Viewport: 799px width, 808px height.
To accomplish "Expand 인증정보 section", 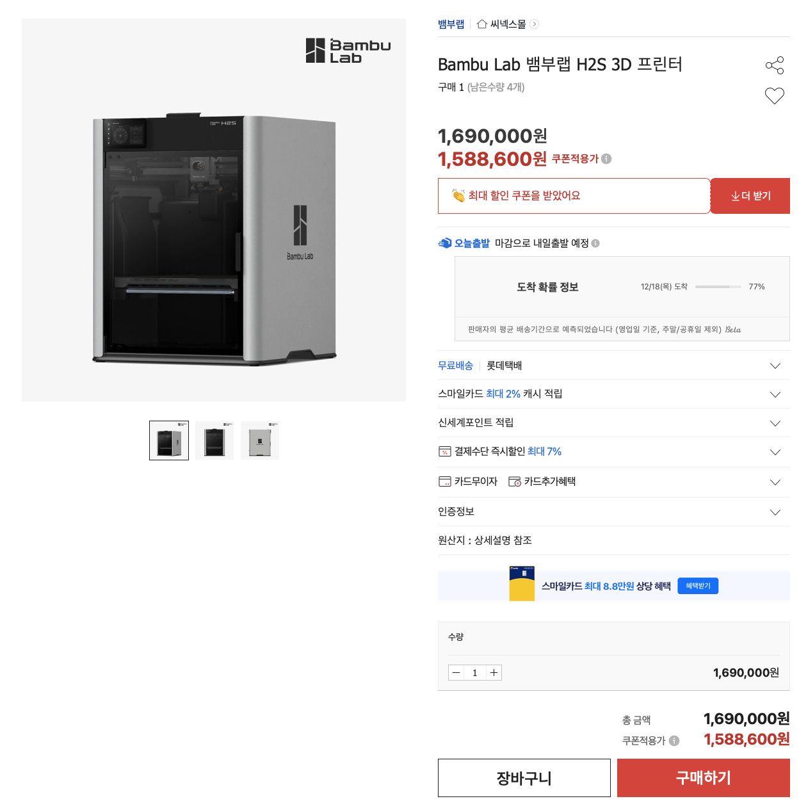I will pos(613,512).
